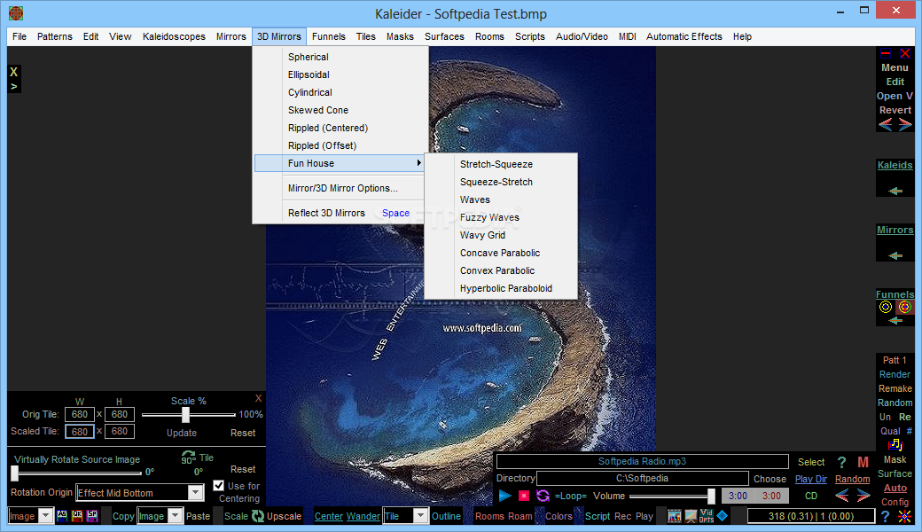922x532 pixels.
Task: Click the SP floppy disk icon
Action: 92,515
